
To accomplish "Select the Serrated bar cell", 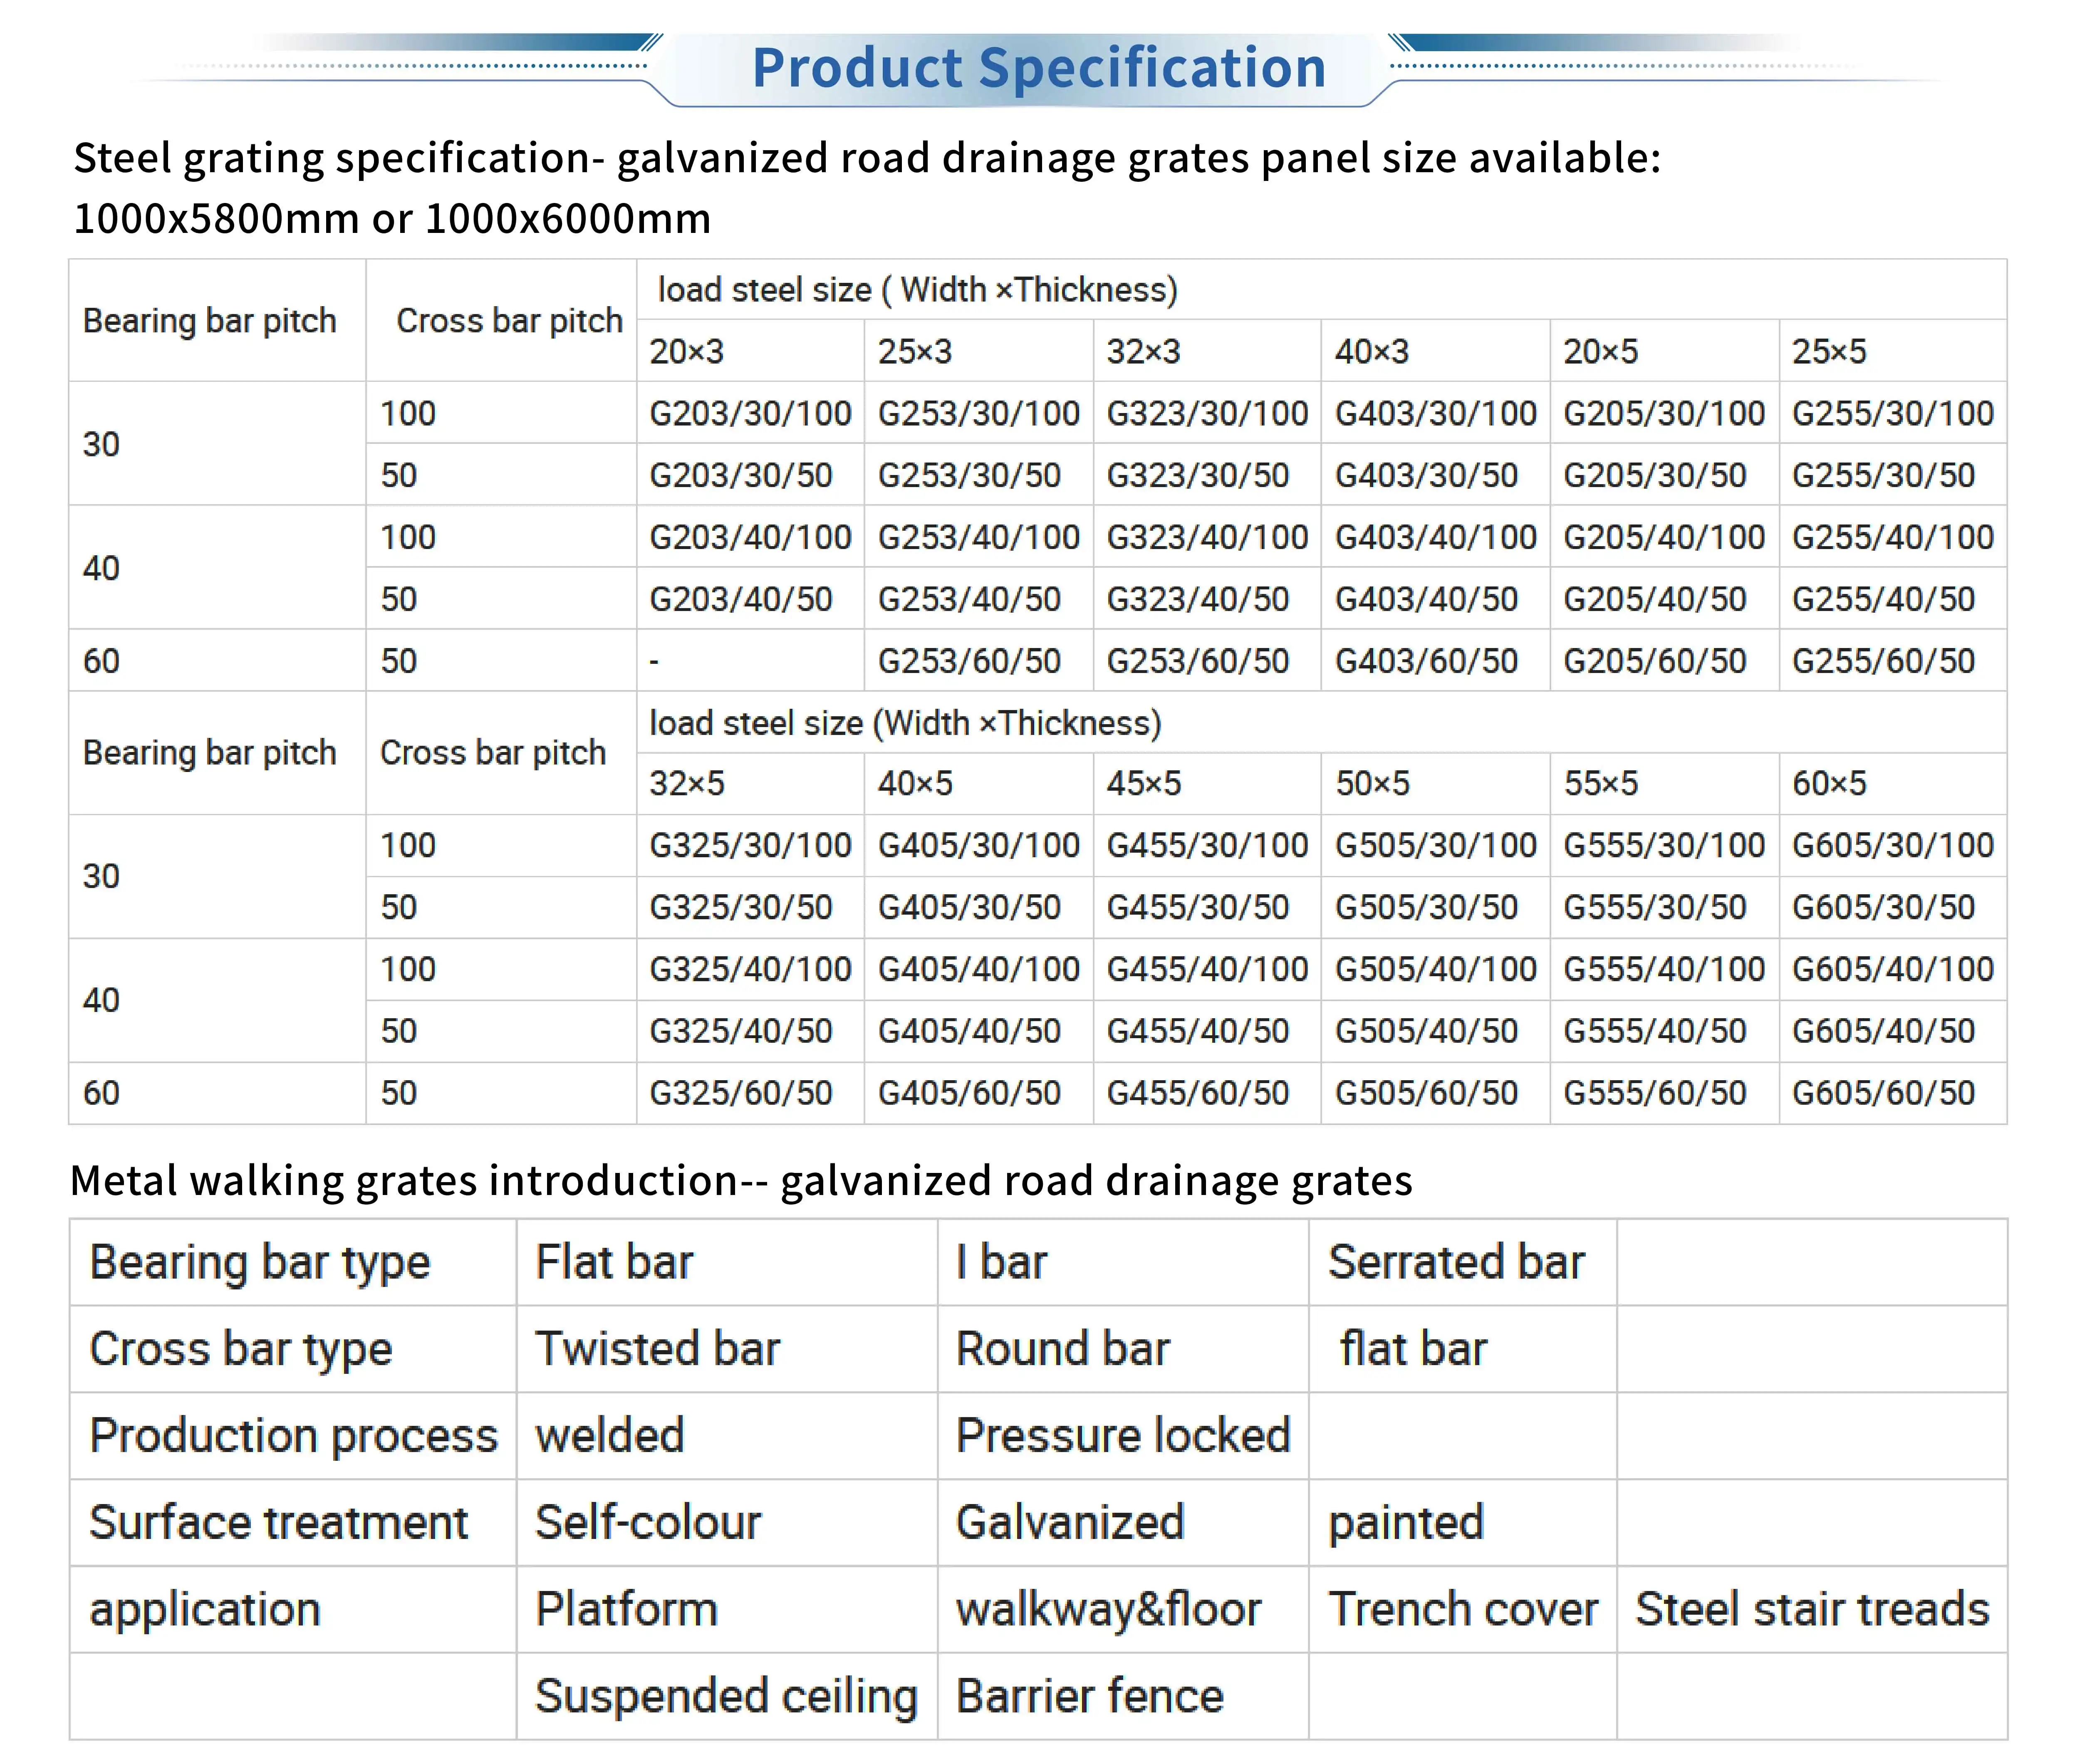I will (1456, 1262).
